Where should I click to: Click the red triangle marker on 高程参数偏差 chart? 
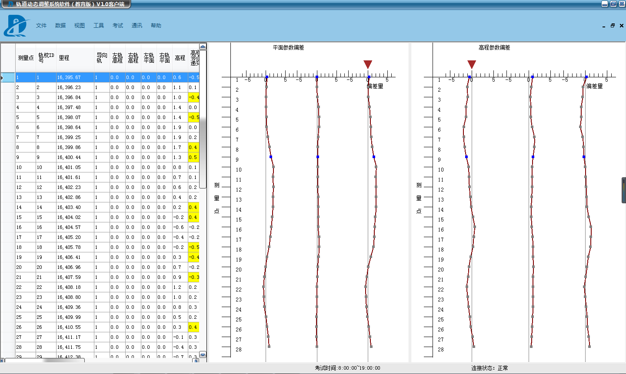coord(472,65)
